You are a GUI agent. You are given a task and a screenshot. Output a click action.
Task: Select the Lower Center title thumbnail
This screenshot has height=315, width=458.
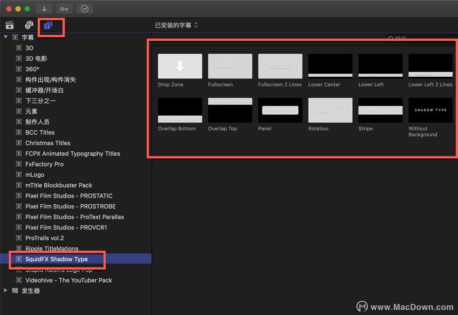click(x=330, y=66)
